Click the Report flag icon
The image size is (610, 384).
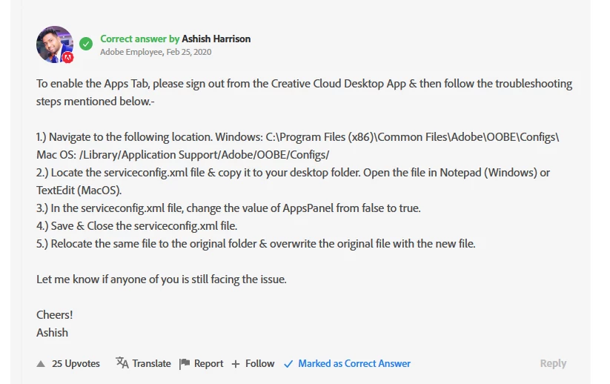click(185, 364)
